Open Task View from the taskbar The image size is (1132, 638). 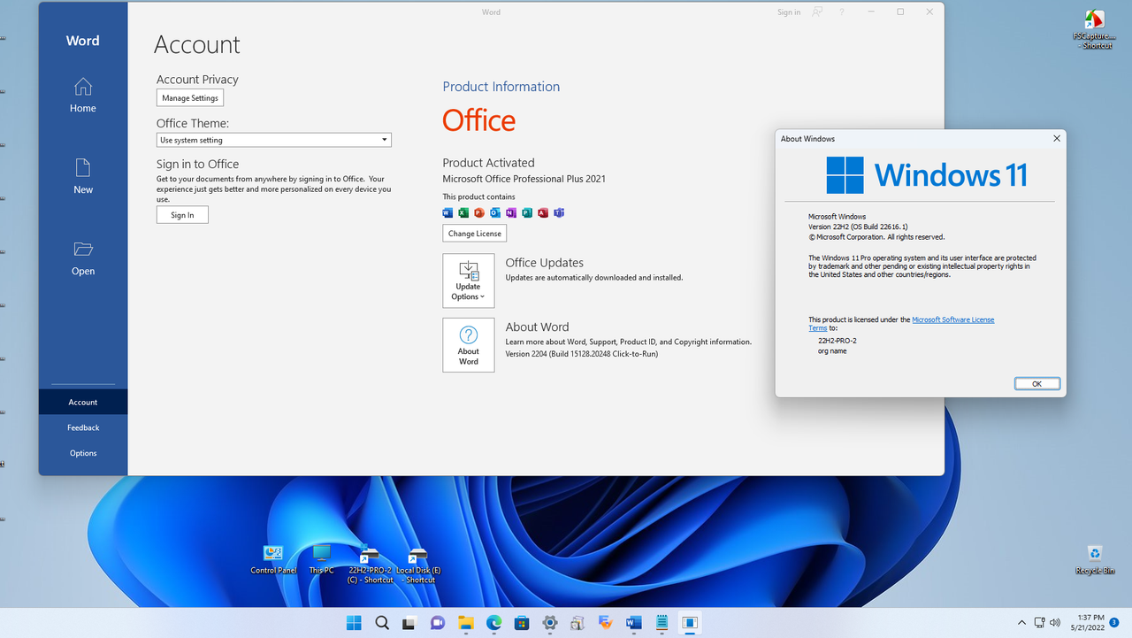click(409, 623)
